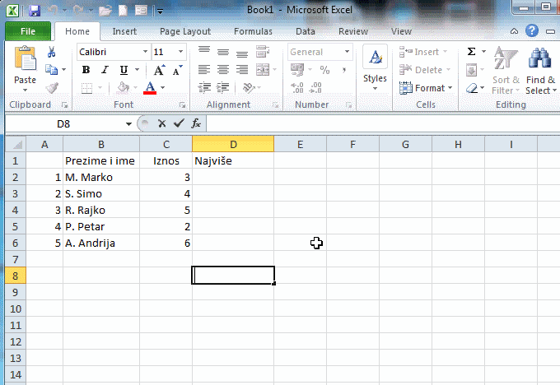Click the AutoSum sigma icon
The height and width of the screenshot is (385, 560).
click(472, 52)
